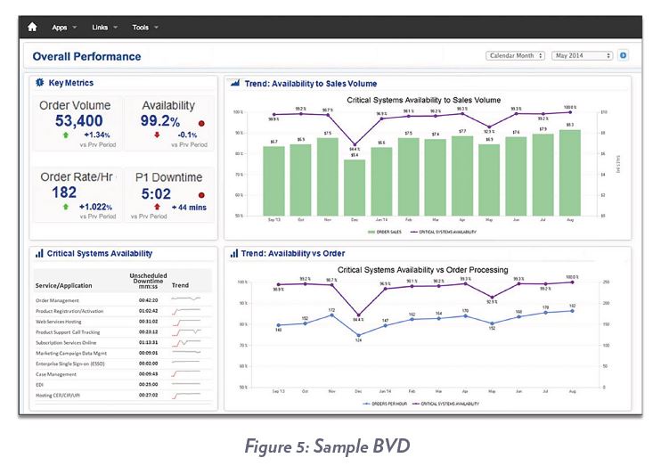Select the Hosting CER/CIP/UPI row
This screenshot has height=466, width=661.
(123, 396)
